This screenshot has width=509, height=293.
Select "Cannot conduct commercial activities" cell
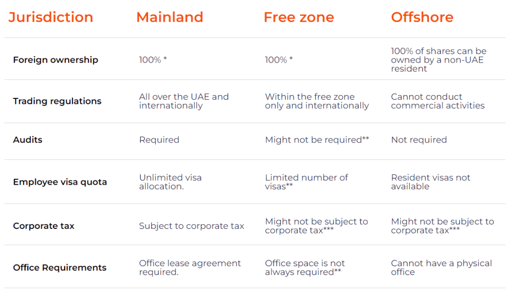click(437, 101)
